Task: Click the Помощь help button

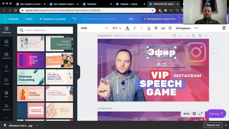Action: coord(216,114)
